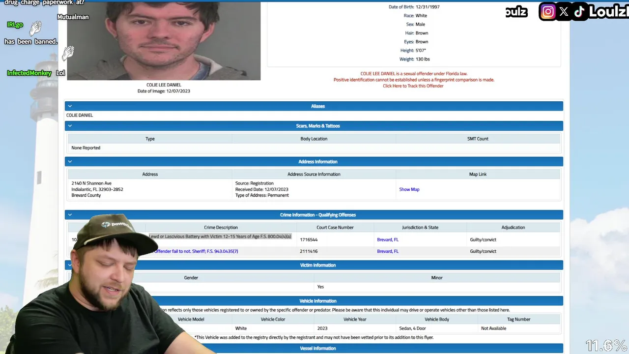Click the Height 5'07" value
This screenshot has height=354, width=629.
(x=421, y=51)
